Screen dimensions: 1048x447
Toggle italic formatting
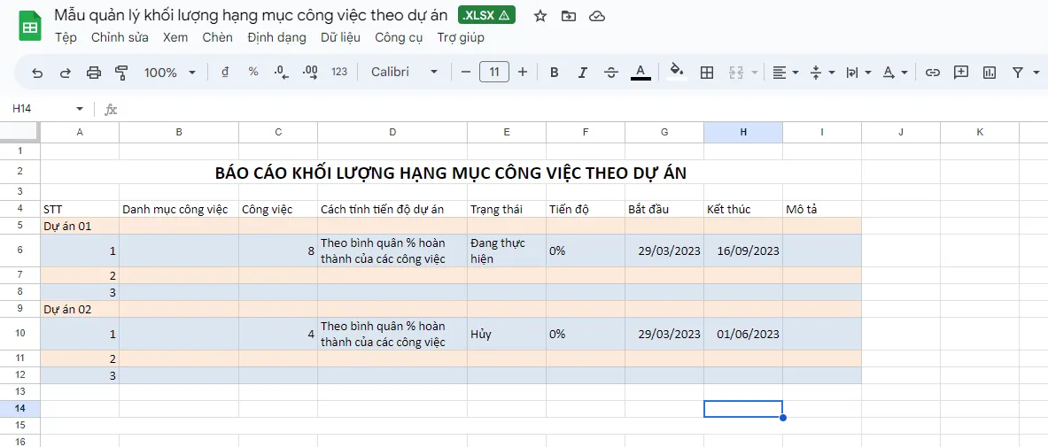582,73
